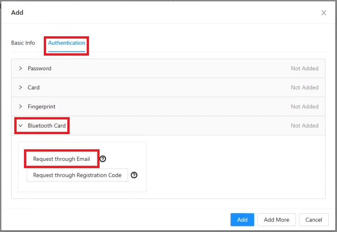Click the Password row label

[x=40, y=68]
